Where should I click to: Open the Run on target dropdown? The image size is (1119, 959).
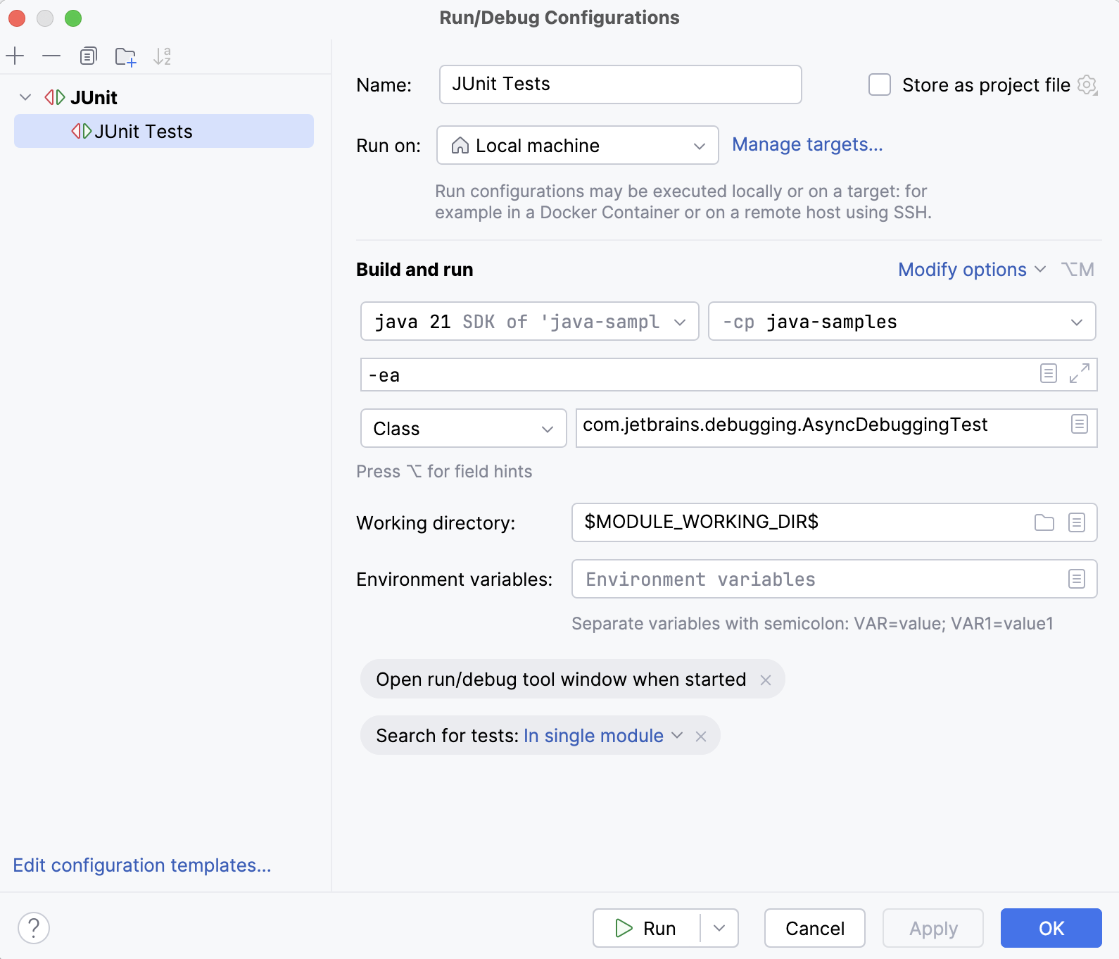click(x=577, y=145)
